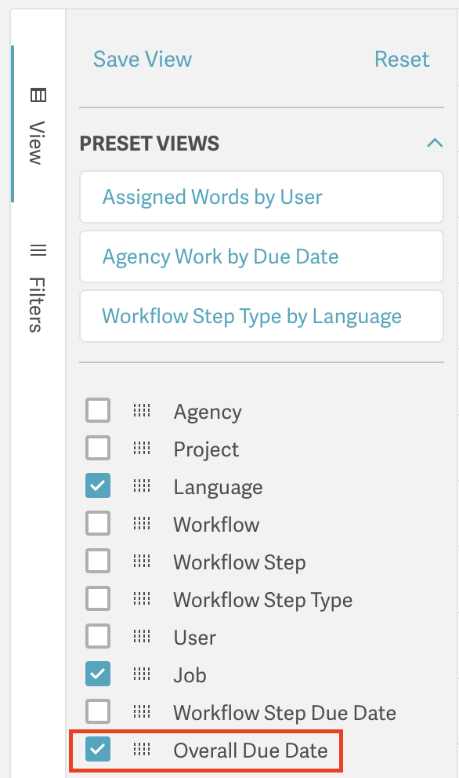459x778 pixels.
Task: Enable the Agency checkbox
Action: (x=98, y=410)
